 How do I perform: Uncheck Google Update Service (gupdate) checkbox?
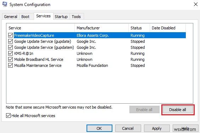pos(10,41)
